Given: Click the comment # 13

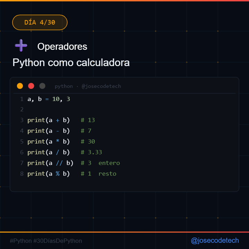Looking at the screenshot, I should click(x=88, y=120).
